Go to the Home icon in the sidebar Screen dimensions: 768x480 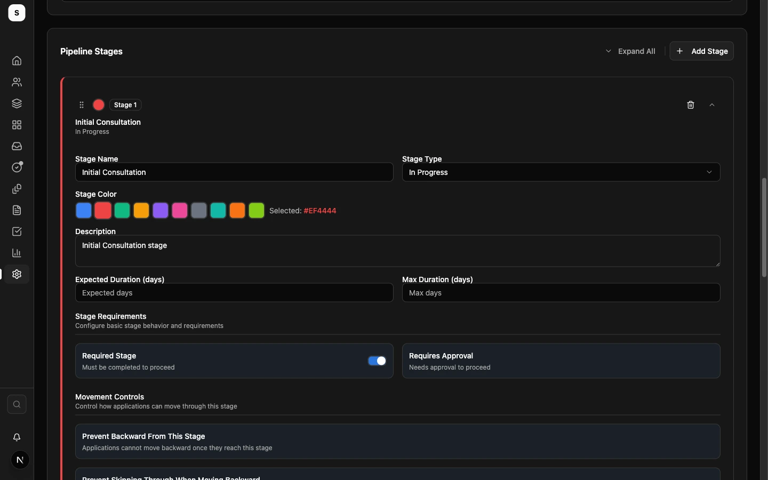click(17, 61)
